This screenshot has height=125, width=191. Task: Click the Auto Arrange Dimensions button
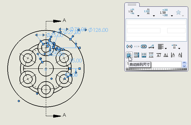click(x=129, y=55)
